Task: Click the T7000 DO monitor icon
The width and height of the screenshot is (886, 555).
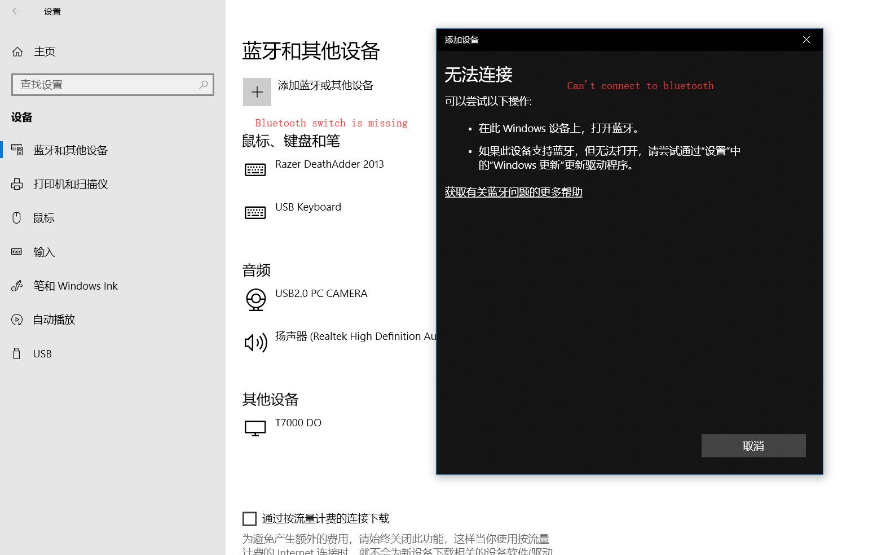Action: coord(255,428)
